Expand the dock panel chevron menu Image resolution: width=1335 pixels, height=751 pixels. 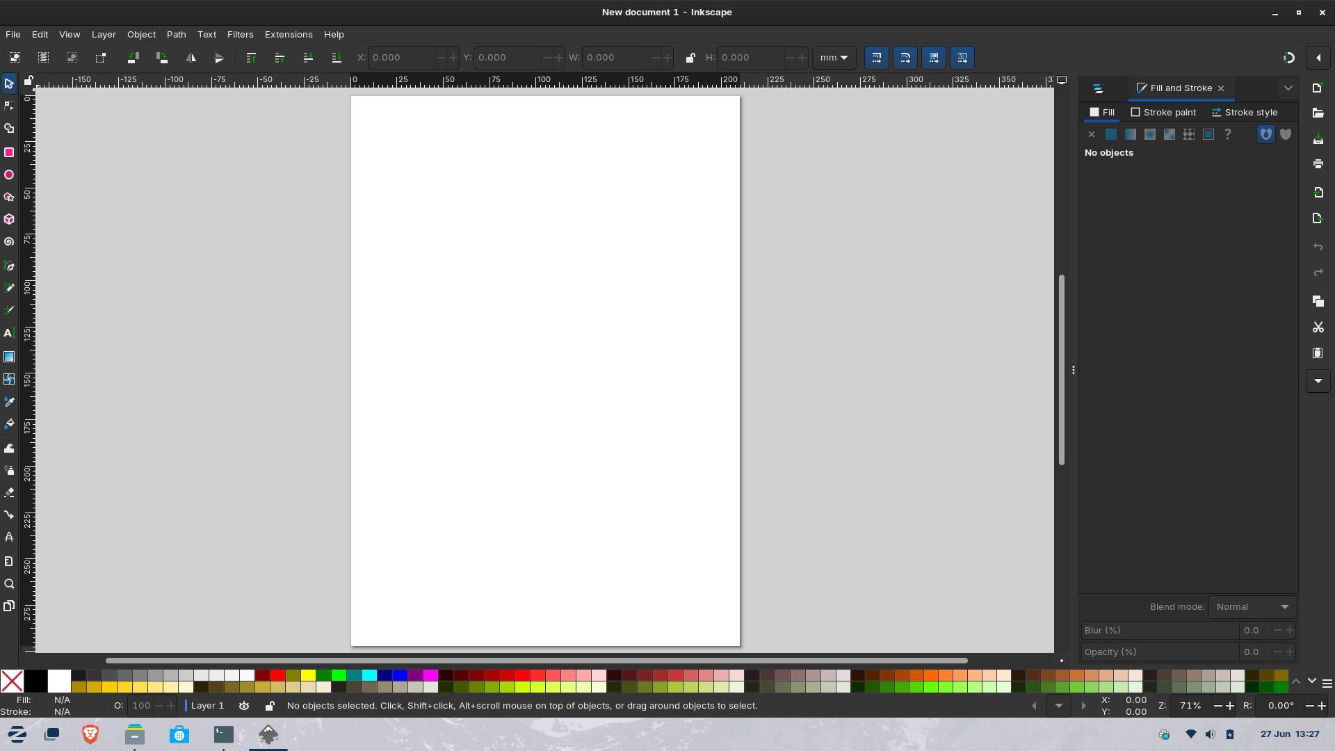(1288, 88)
